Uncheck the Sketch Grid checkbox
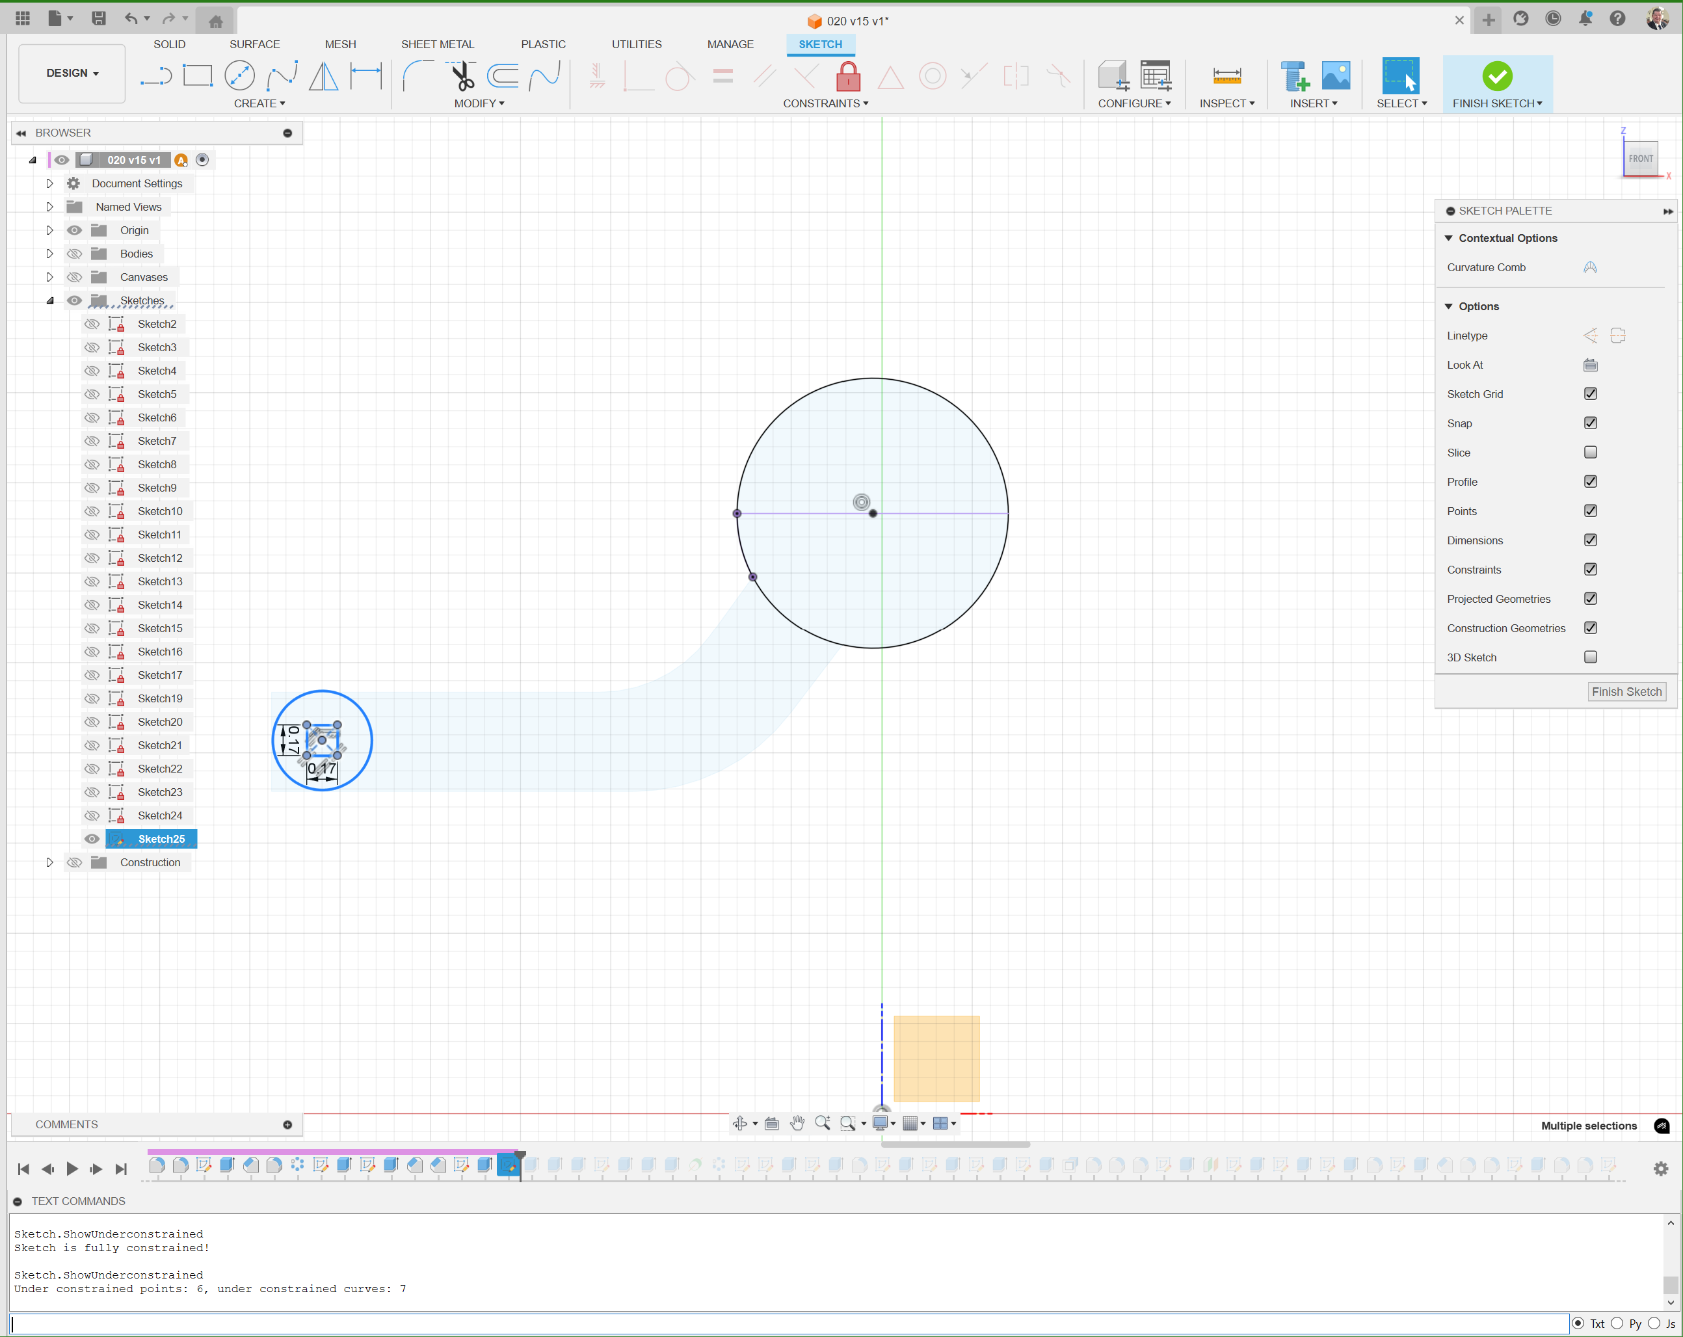This screenshot has width=1683, height=1337. click(1589, 393)
